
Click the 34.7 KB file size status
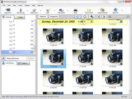[x=124, y=97]
